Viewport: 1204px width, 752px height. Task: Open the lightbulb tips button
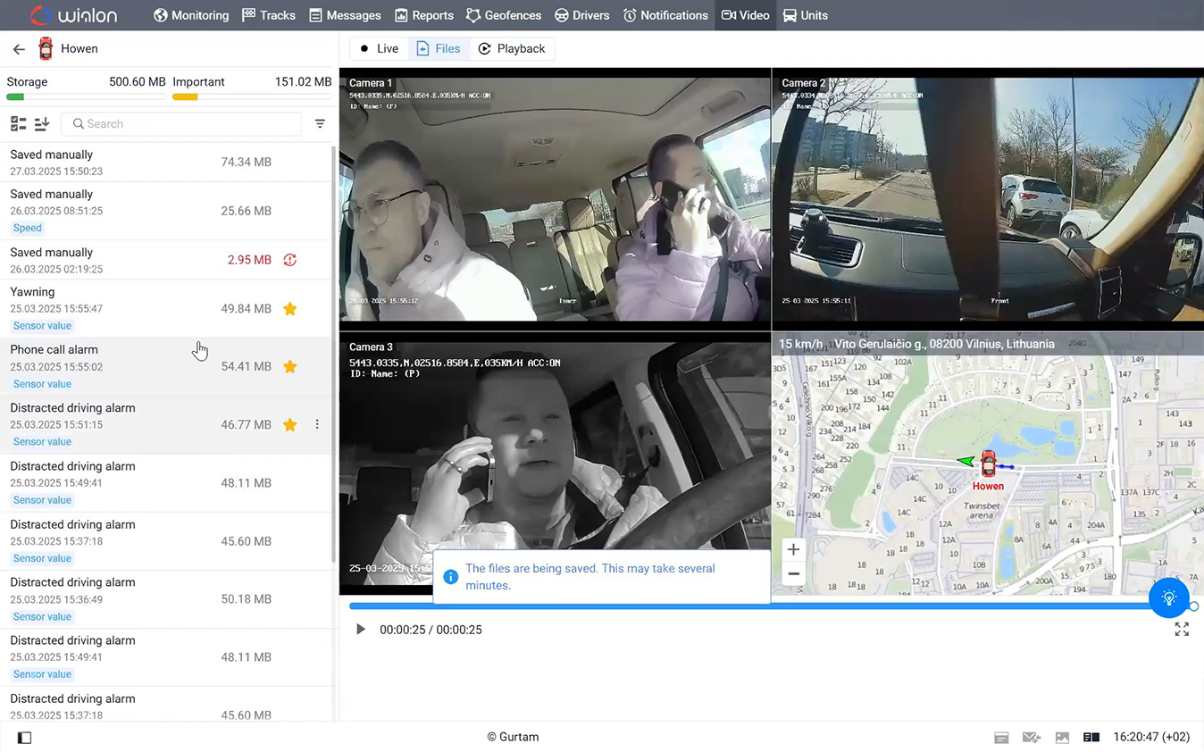click(x=1169, y=597)
